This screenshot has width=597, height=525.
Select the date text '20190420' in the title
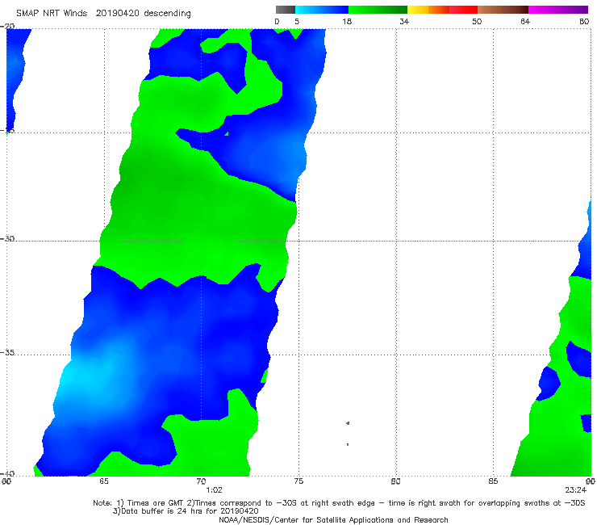coord(117,13)
